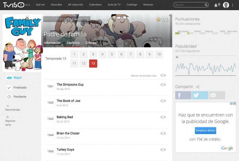
Task: Select season 4
Action: pyautogui.click(x=102, y=54)
